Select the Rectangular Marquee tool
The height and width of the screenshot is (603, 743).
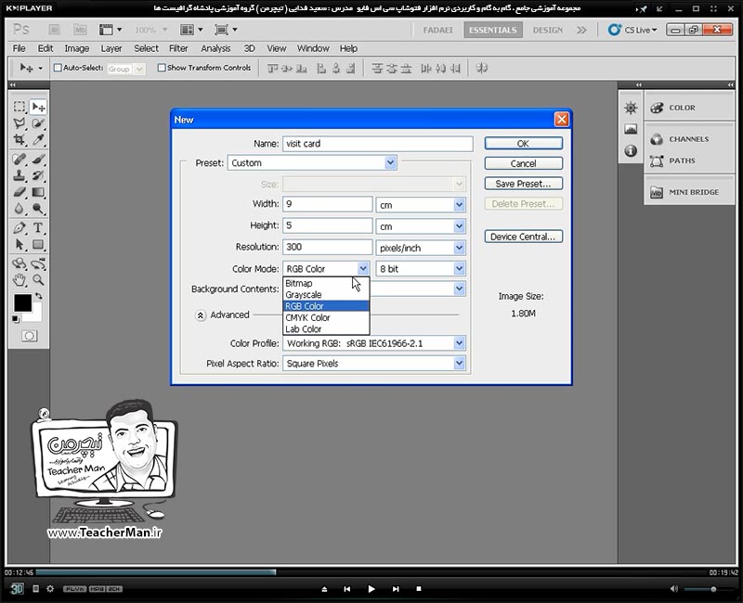coord(20,107)
